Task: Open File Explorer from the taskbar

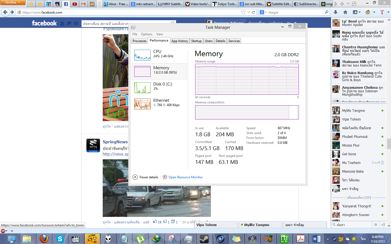Action: (27, 239)
